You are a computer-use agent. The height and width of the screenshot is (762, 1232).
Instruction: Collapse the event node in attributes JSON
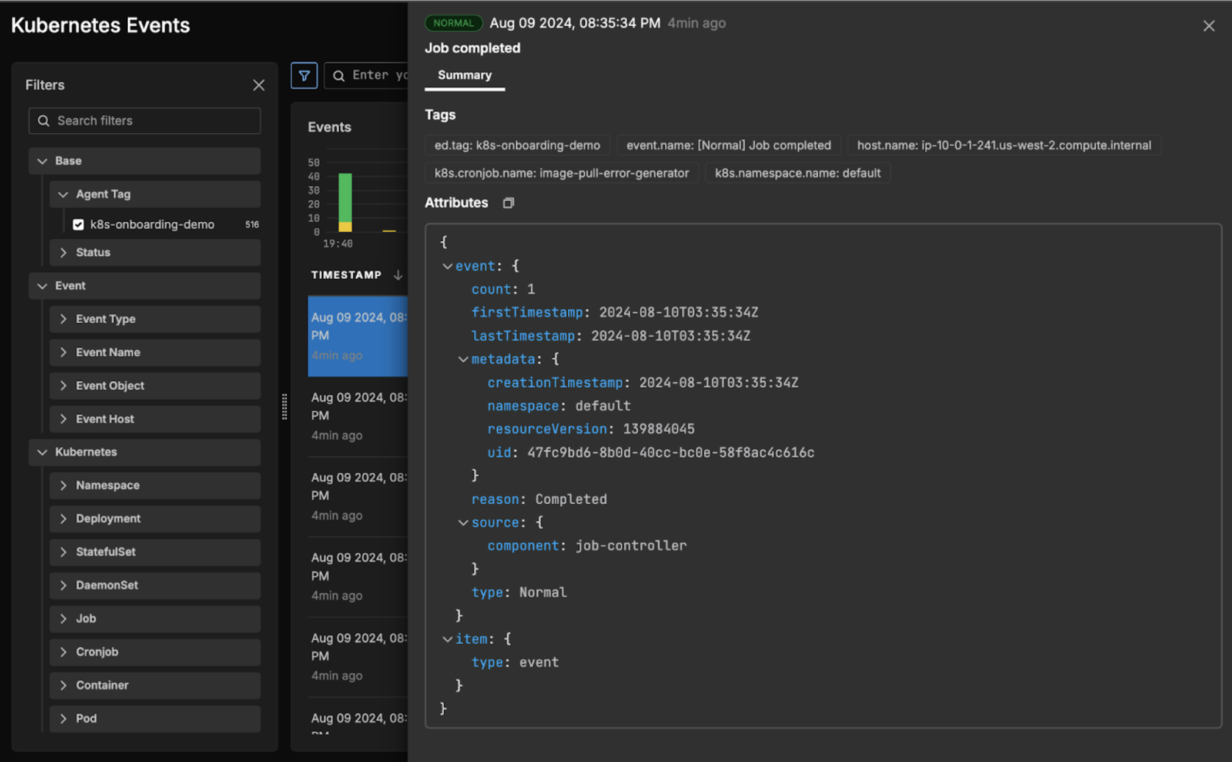point(447,266)
